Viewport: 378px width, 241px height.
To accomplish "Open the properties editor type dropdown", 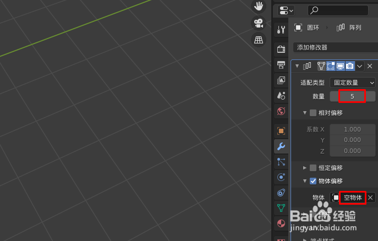I will (286, 10).
